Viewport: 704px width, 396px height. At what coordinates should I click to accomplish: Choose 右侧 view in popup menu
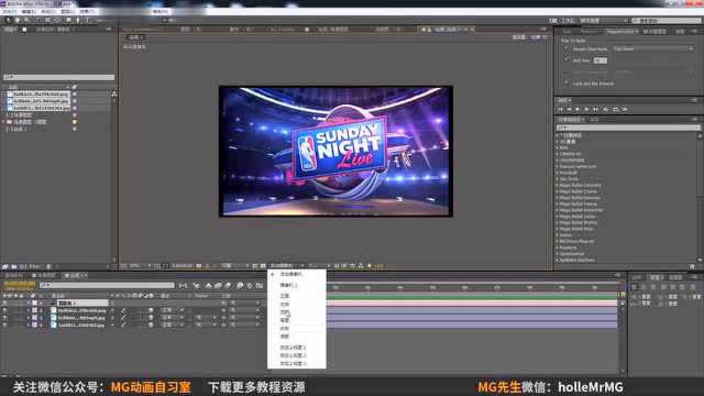coord(284,328)
